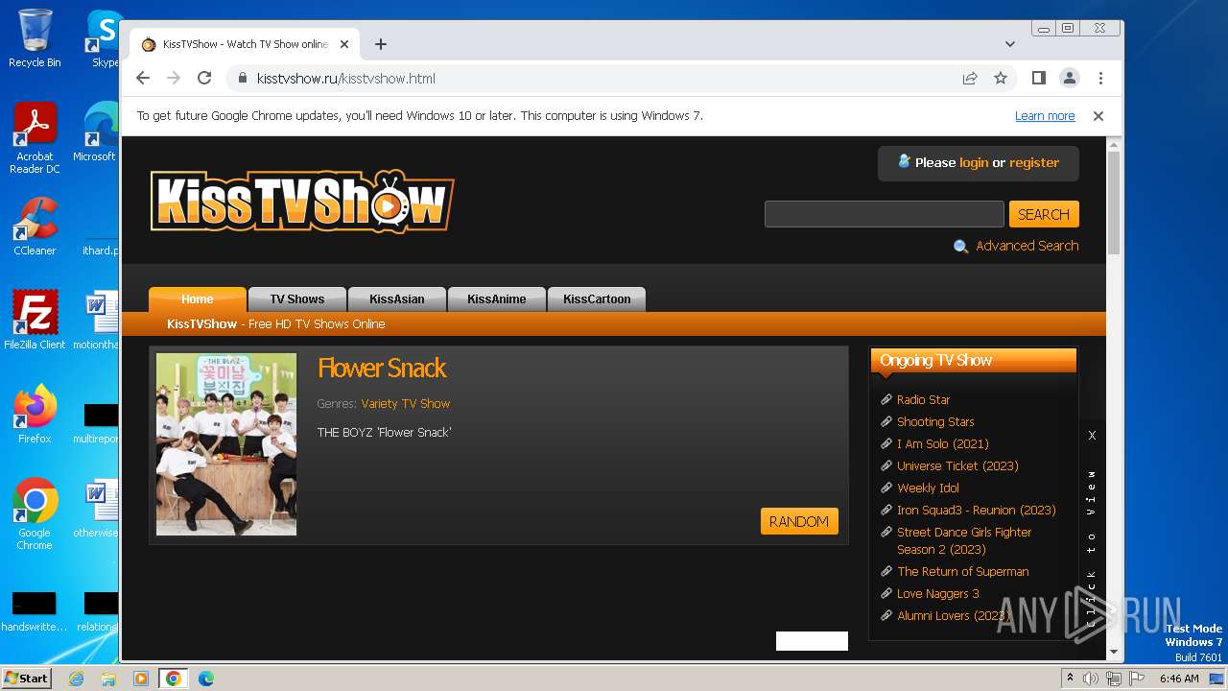Open Google Chrome desktop shortcut
The image size is (1228, 691).
coord(35,514)
